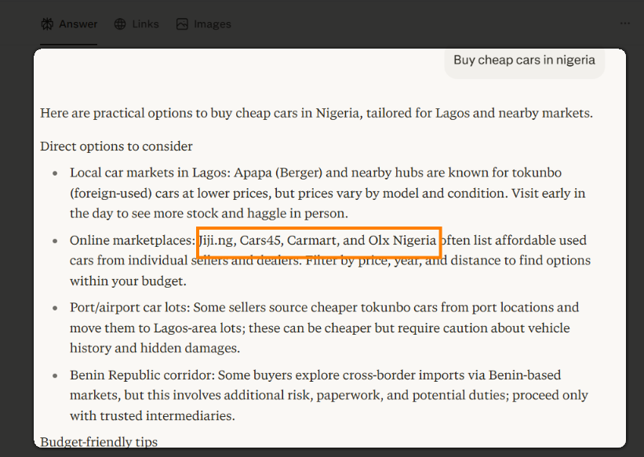
Task: Click the intro sentence starting "Here are practical options"
Action: (x=316, y=113)
